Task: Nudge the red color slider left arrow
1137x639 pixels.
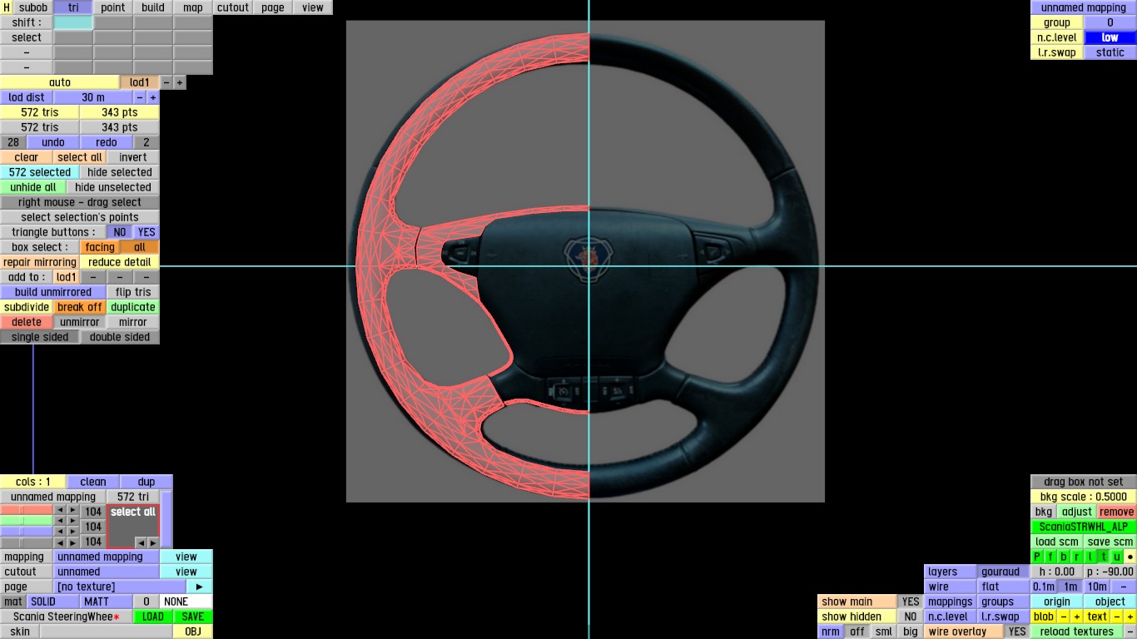Action: (59, 510)
